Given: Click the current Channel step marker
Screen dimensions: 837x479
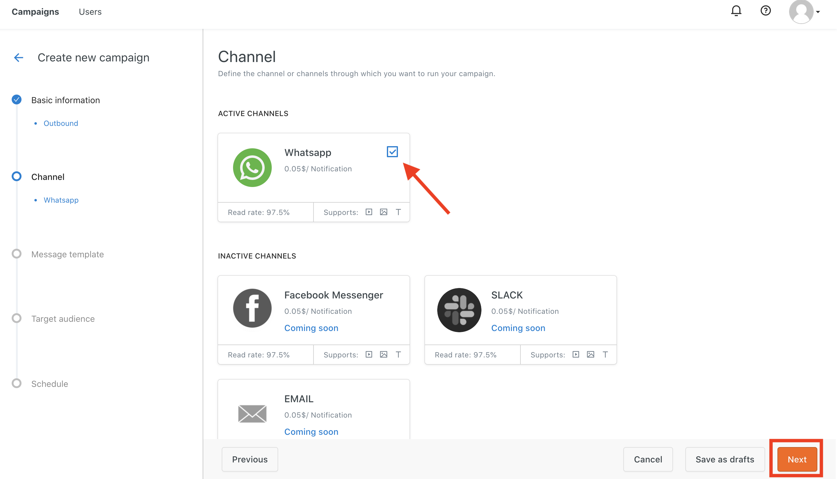Looking at the screenshot, I should click(x=17, y=176).
